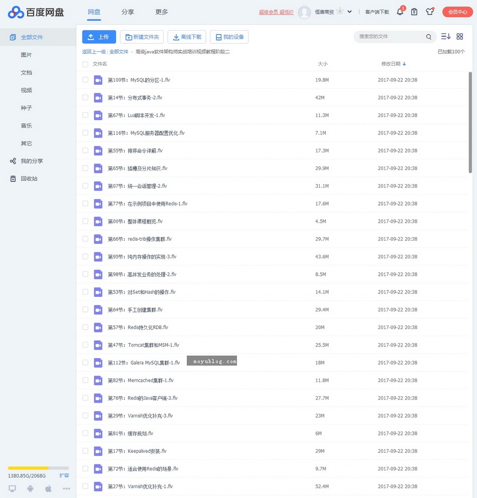Click video icon of 第14节 分布式事务-2.flv

(x=98, y=98)
